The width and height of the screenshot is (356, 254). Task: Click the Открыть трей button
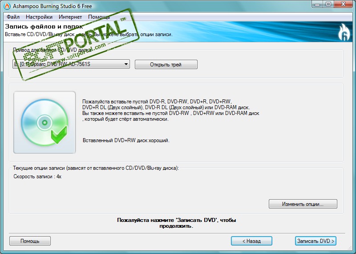tap(166, 64)
